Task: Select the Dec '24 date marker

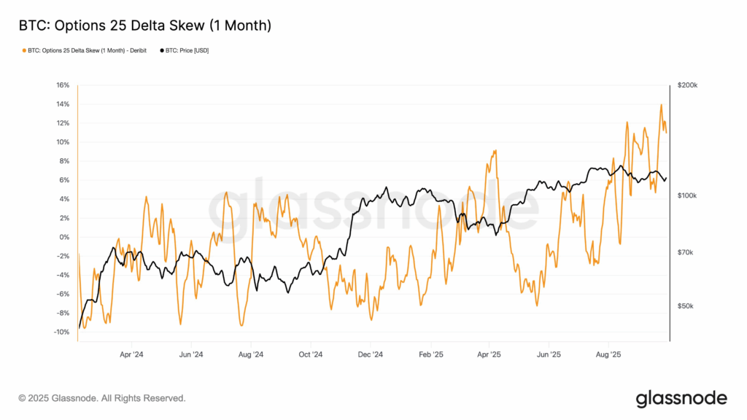Action: [371, 354]
